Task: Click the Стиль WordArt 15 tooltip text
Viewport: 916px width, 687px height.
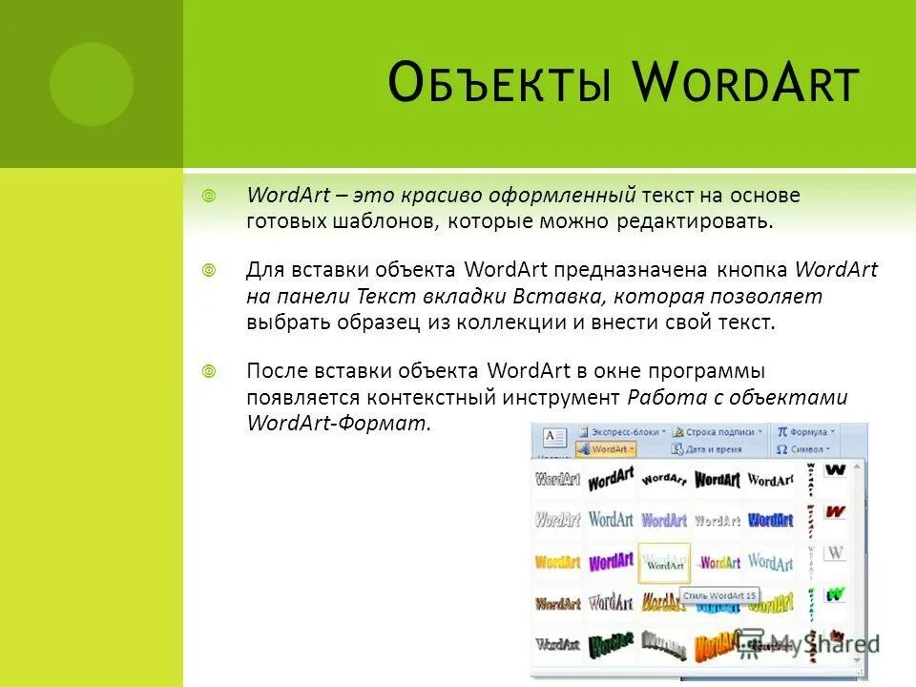Action: [x=719, y=595]
